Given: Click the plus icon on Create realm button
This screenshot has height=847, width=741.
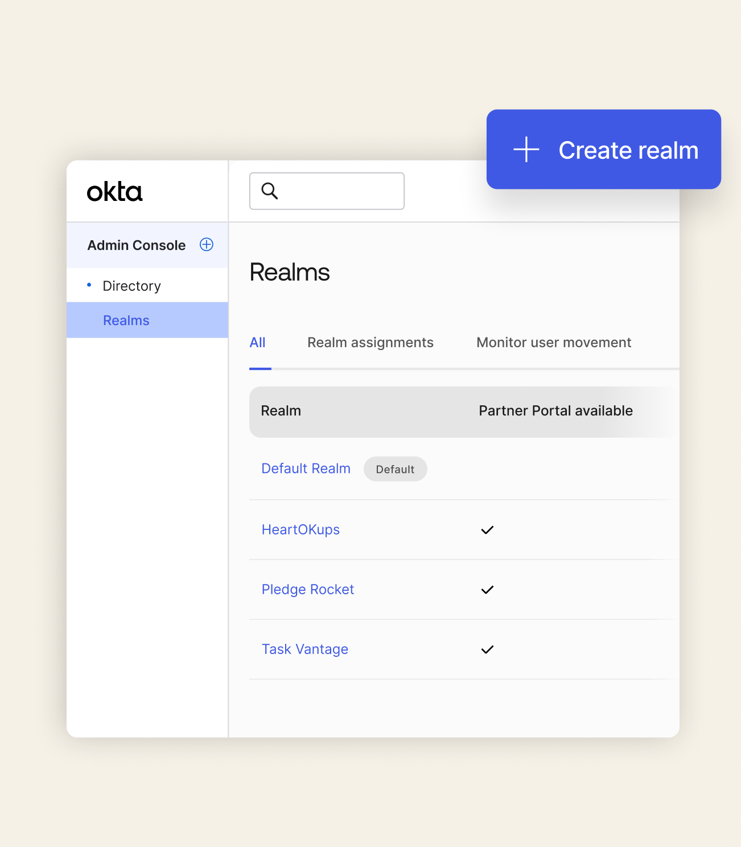Looking at the screenshot, I should tap(526, 149).
